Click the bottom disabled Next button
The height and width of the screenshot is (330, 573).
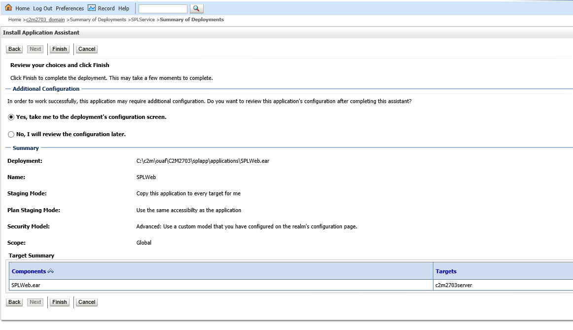36,302
